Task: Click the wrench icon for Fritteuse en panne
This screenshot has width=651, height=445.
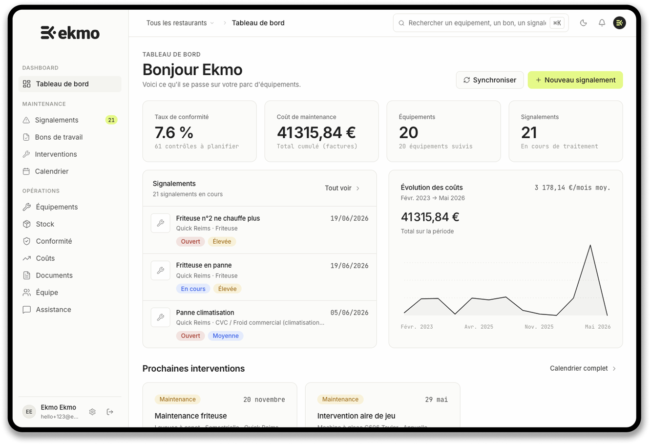Action: click(161, 270)
